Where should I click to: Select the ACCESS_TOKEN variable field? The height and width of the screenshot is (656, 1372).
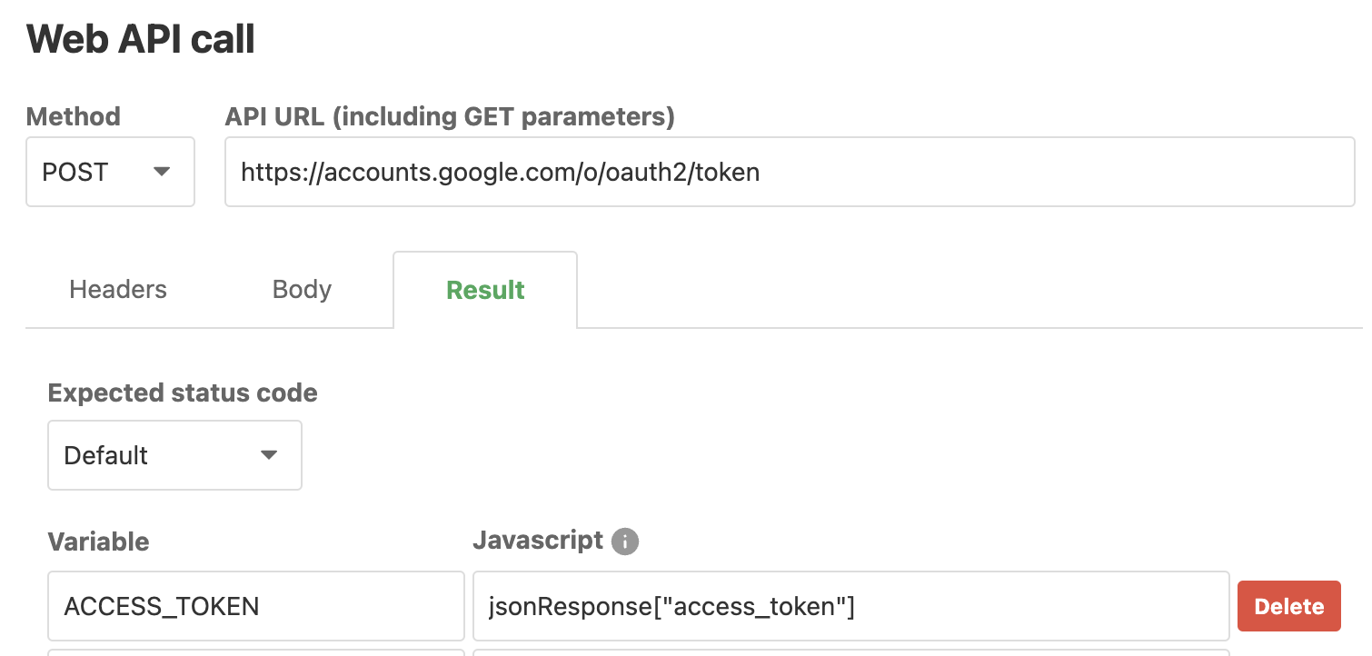click(x=255, y=605)
